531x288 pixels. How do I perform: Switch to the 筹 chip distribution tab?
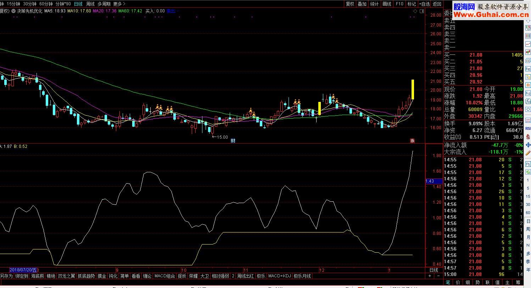[x=518, y=282]
